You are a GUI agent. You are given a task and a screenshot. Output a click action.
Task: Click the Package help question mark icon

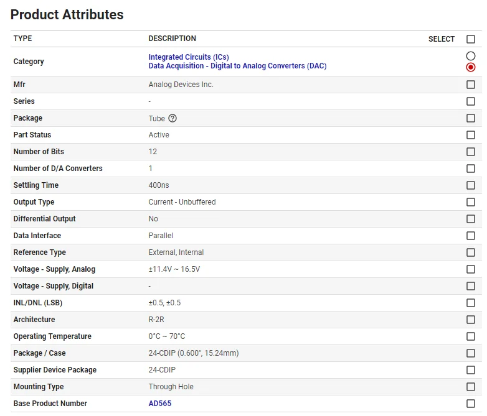coord(173,118)
